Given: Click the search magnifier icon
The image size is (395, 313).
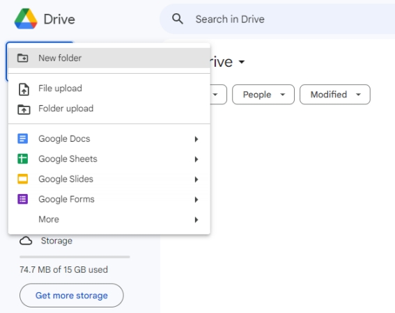Looking at the screenshot, I should (178, 19).
